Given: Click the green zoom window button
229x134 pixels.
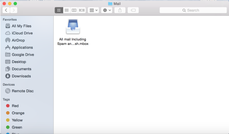Looking at the screenshot, I should click(x=15, y=4).
